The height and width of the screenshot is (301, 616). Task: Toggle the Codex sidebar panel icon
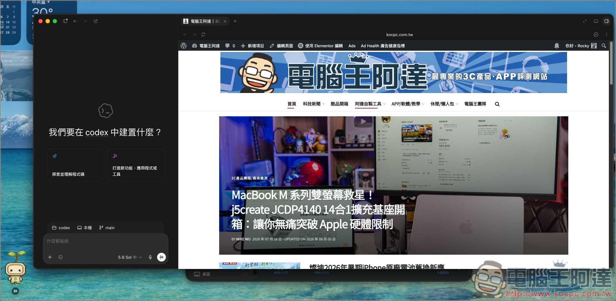point(65,21)
